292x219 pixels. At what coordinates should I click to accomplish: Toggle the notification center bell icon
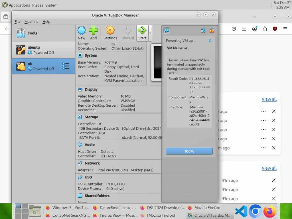point(167,30)
